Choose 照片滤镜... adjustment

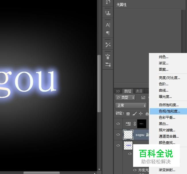(167, 130)
